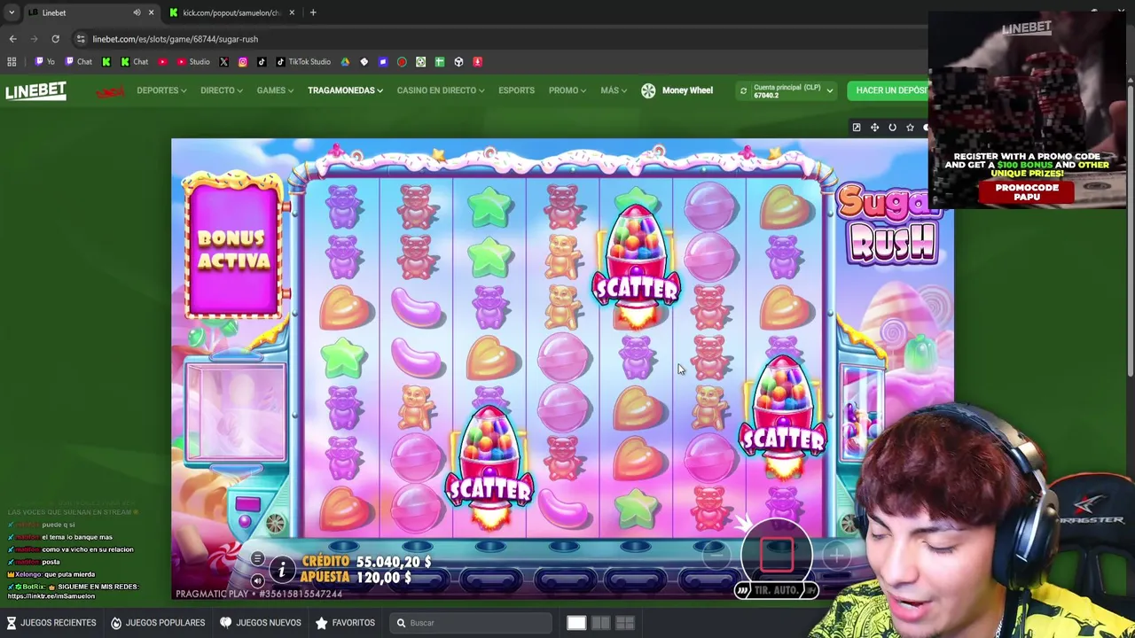
Task: Increase the bet with the plus button
Action: [x=837, y=556]
